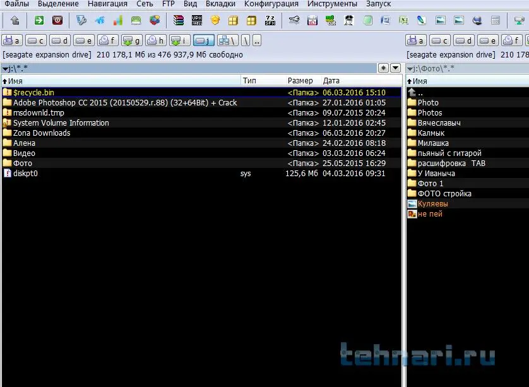Click the parent directory '..' button in left drive bar
Image resolution: width=529 pixels, height=387 pixels.
point(257,41)
